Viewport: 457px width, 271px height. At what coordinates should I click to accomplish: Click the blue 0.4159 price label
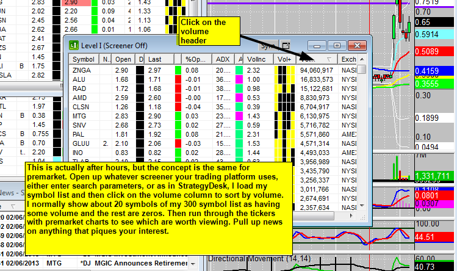tap(434, 71)
